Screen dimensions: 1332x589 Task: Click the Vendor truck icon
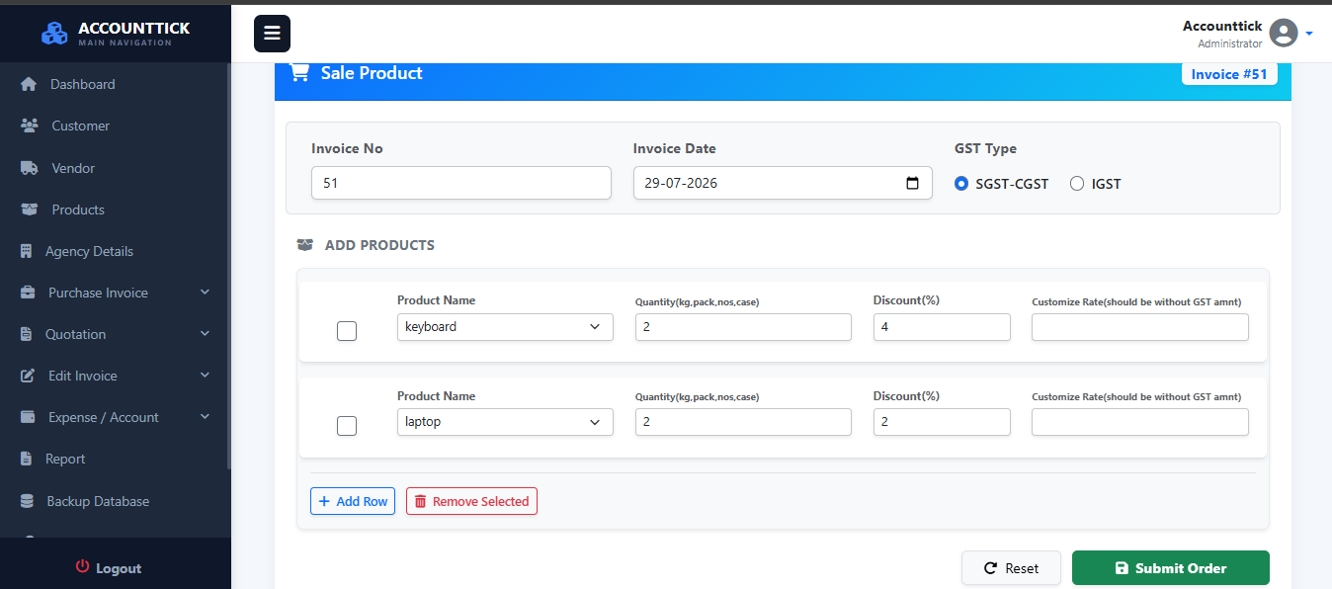(x=30, y=168)
